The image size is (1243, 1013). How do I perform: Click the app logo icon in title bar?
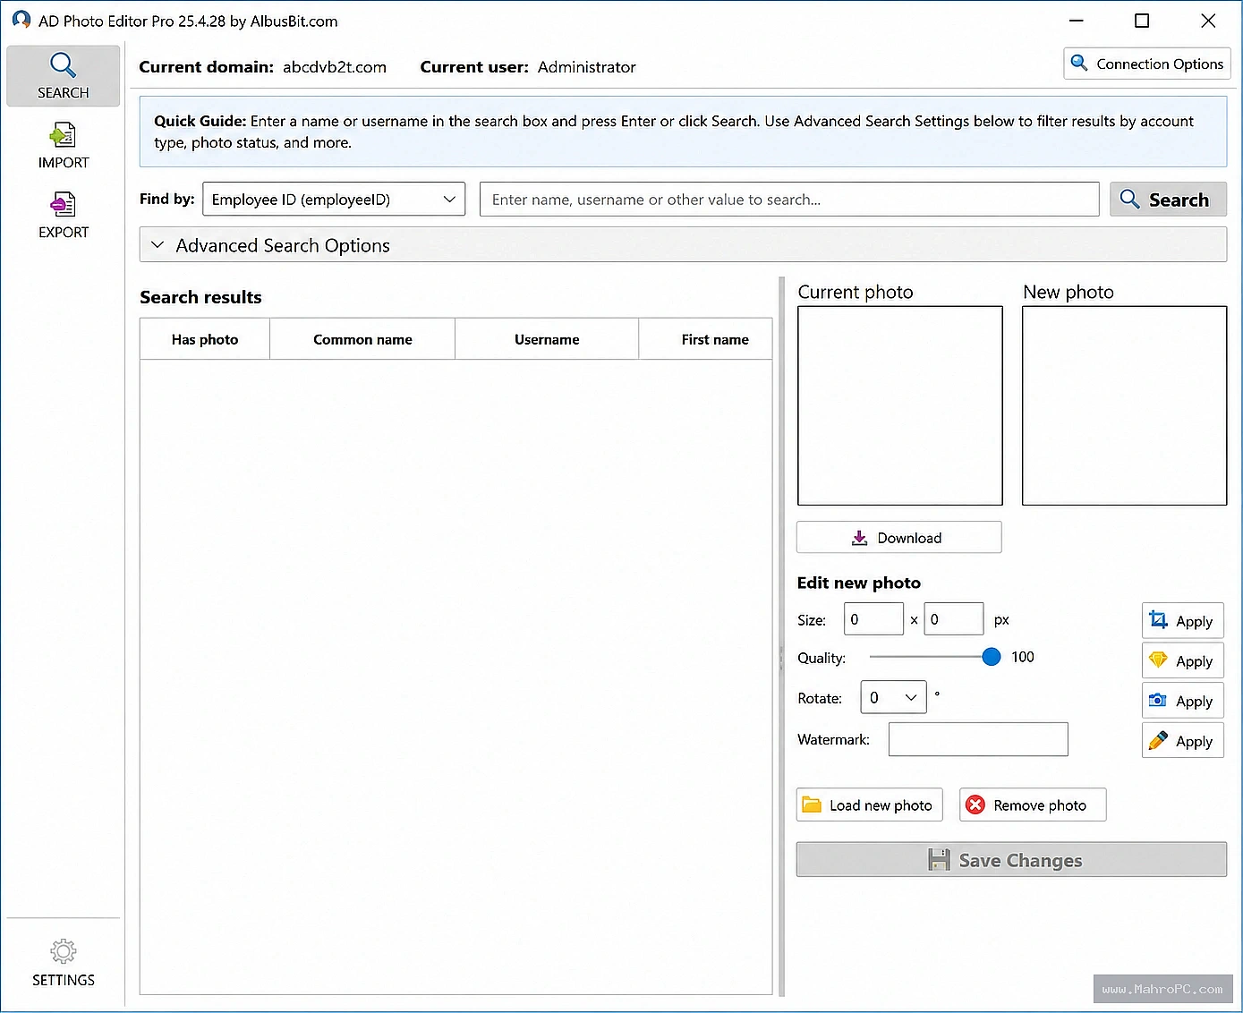(x=21, y=20)
